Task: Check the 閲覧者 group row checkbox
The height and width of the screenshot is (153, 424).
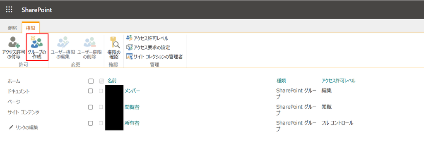Action: tap(91, 107)
